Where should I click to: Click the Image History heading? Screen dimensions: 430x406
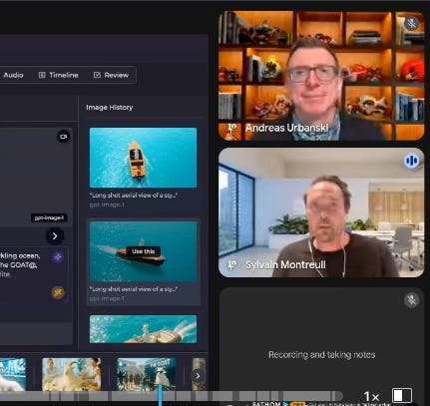tap(110, 108)
